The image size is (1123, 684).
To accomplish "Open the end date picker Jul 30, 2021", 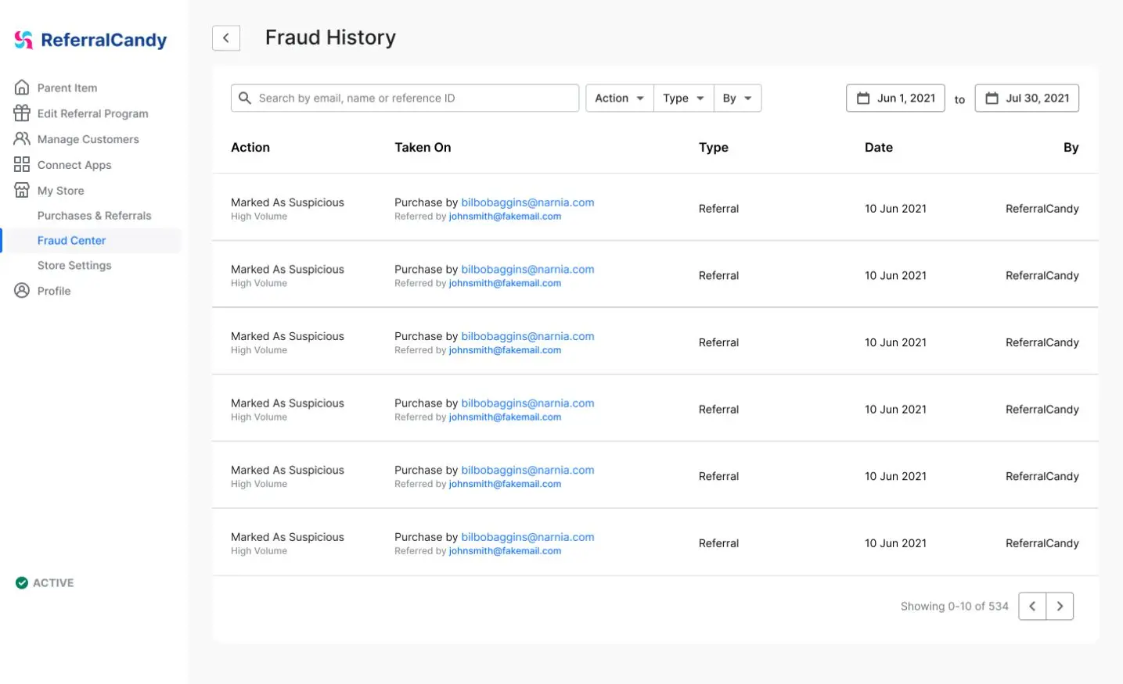I will tap(1027, 98).
